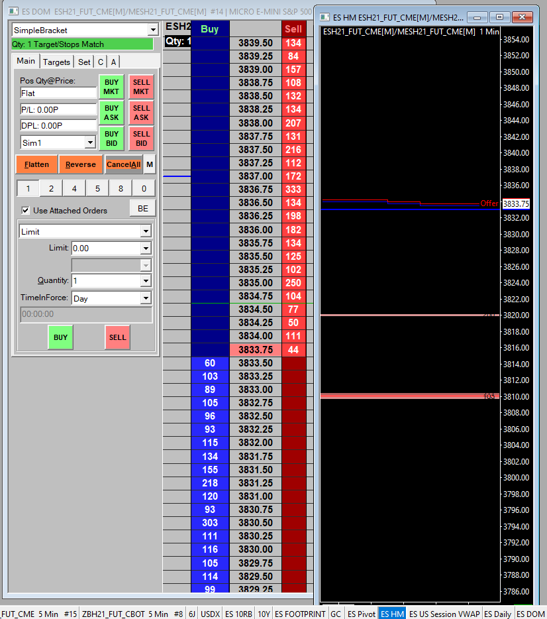The height and width of the screenshot is (619, 547).
Task: Set quantity preset to 5
Action: coord(97,189)
